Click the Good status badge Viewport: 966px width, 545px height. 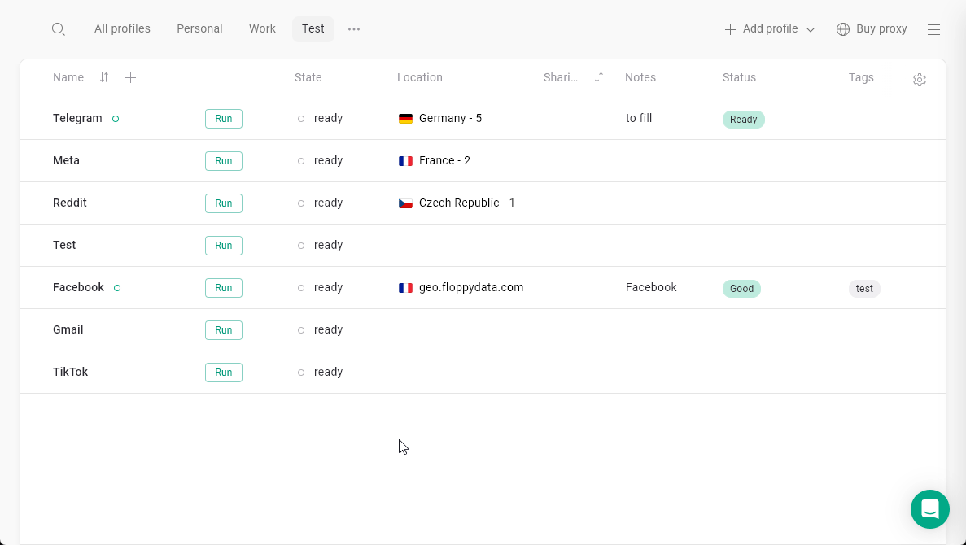click(741, 288)
